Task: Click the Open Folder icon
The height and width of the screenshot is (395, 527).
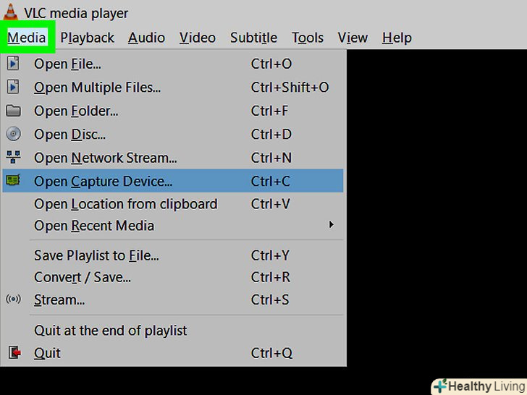Action: pos(13,111)
